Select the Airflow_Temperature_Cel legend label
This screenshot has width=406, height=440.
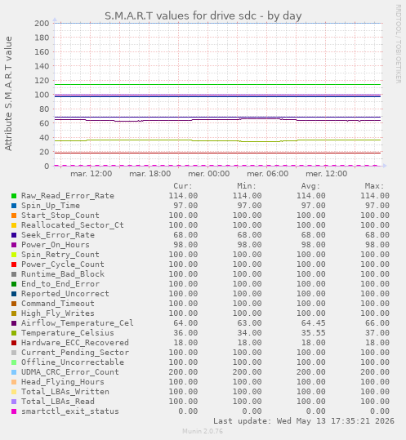tap(78, 323)
